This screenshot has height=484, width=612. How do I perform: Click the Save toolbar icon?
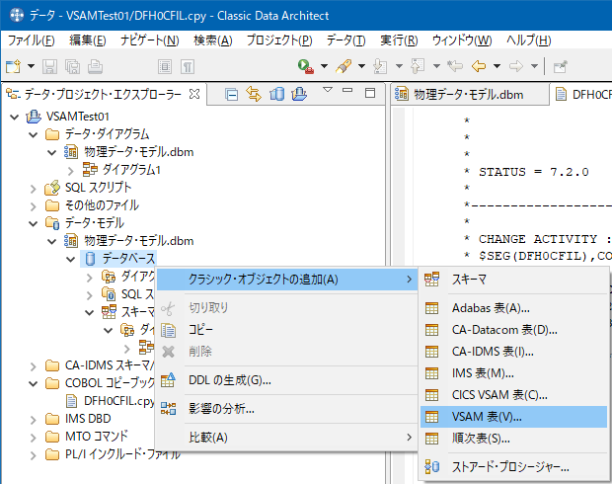pos(49,66)
